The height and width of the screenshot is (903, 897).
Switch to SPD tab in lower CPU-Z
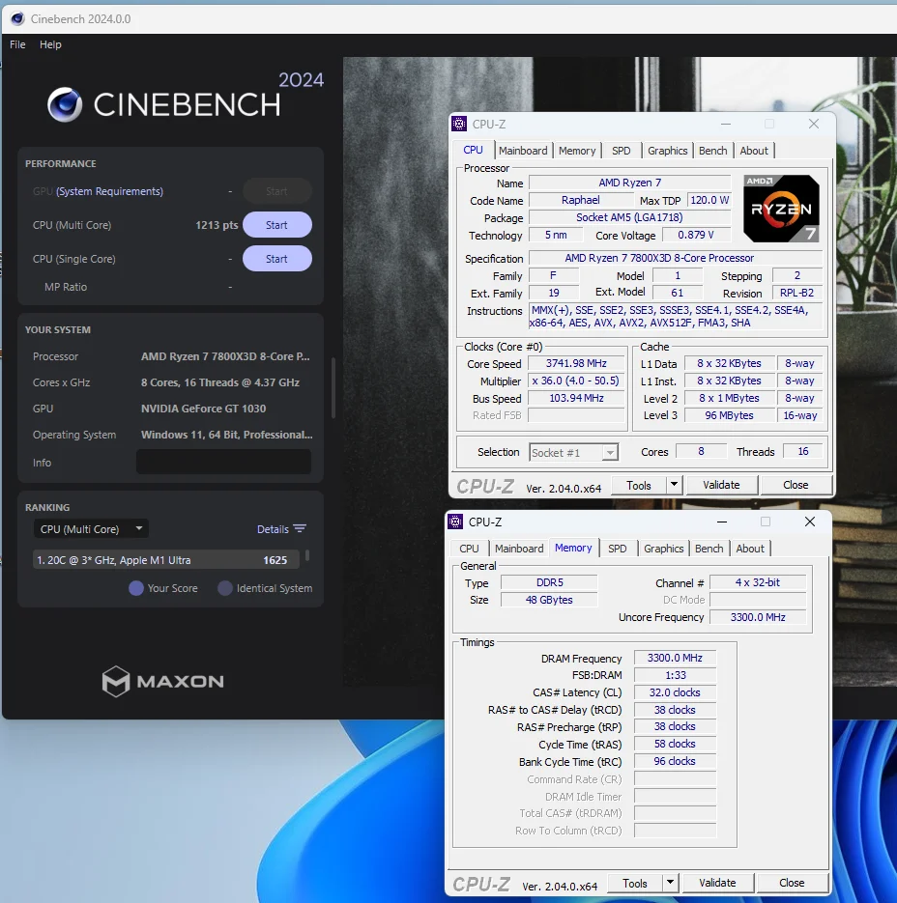(x=618, y=549)
